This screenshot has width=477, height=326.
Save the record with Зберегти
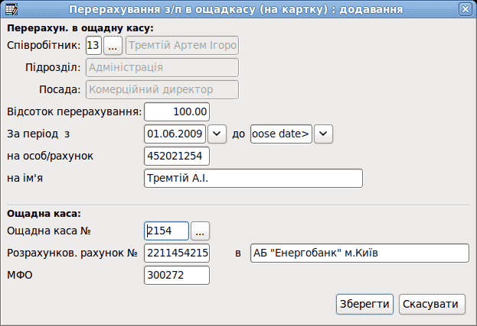[364, 304]
